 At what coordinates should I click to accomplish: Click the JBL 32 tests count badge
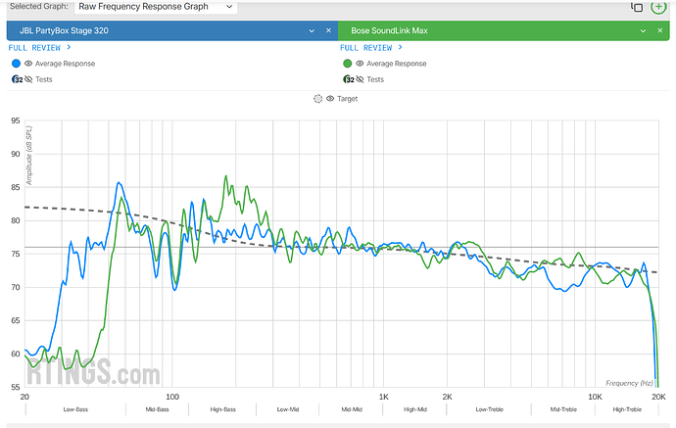[18, 79]
